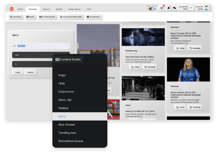The image size is (218, 155).
Task: Click the Olympic keyword input field
Action: click(x=41, y=46)
